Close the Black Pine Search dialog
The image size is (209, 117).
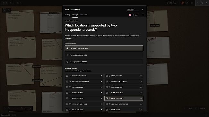[143, 10]
